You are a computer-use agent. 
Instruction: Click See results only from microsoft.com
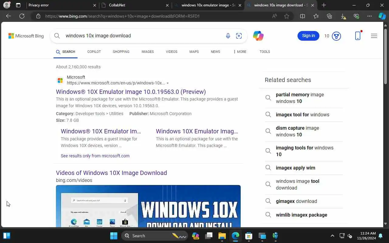pos(95,156)
